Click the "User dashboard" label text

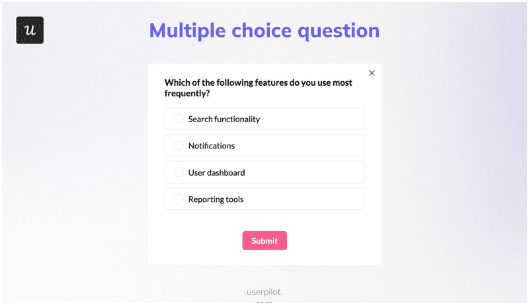[216, 173]
